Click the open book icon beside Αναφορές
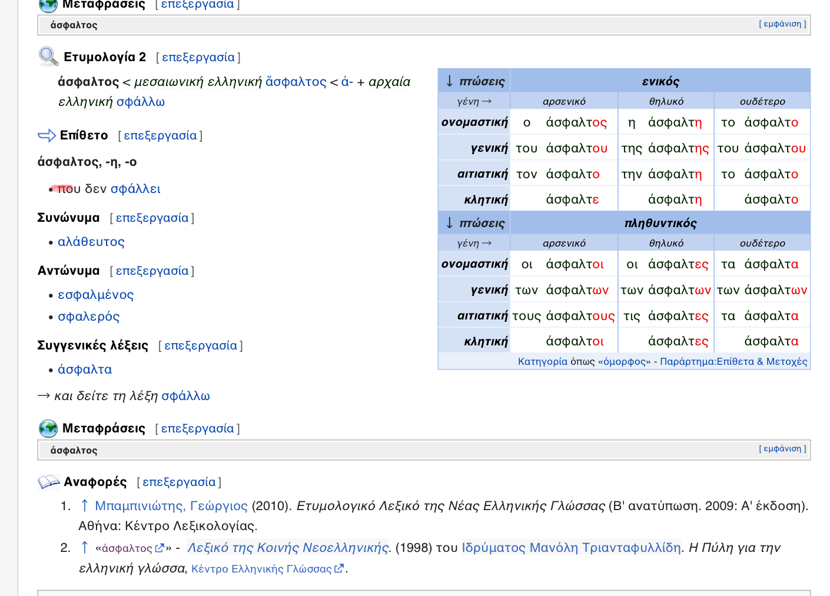Viewport: 830px width, 596px height. point(49,482)
